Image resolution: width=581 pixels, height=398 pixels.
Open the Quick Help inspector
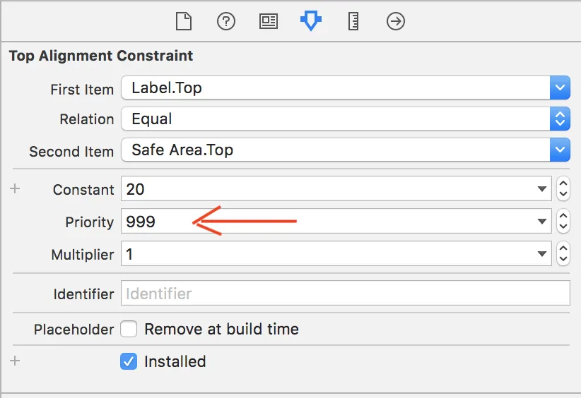[226, 22]
